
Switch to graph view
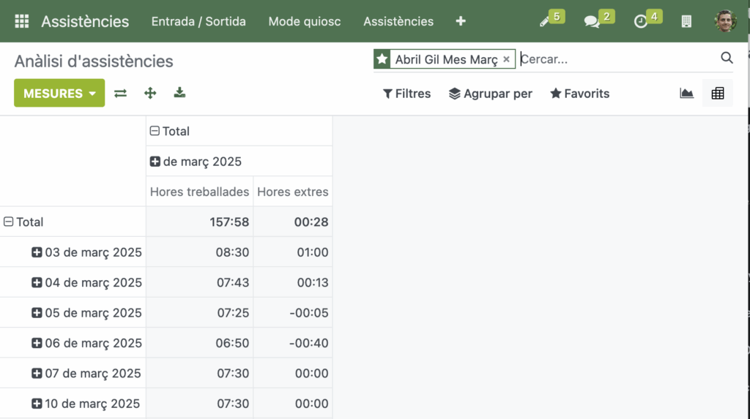tap(686, 93)
